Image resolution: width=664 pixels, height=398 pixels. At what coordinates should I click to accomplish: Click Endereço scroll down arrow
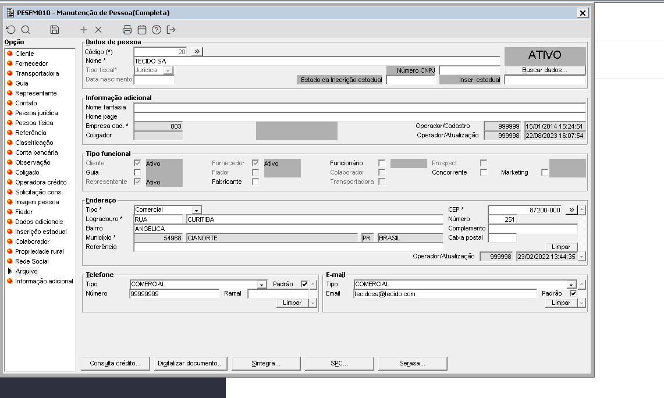(x=583, y=257)
